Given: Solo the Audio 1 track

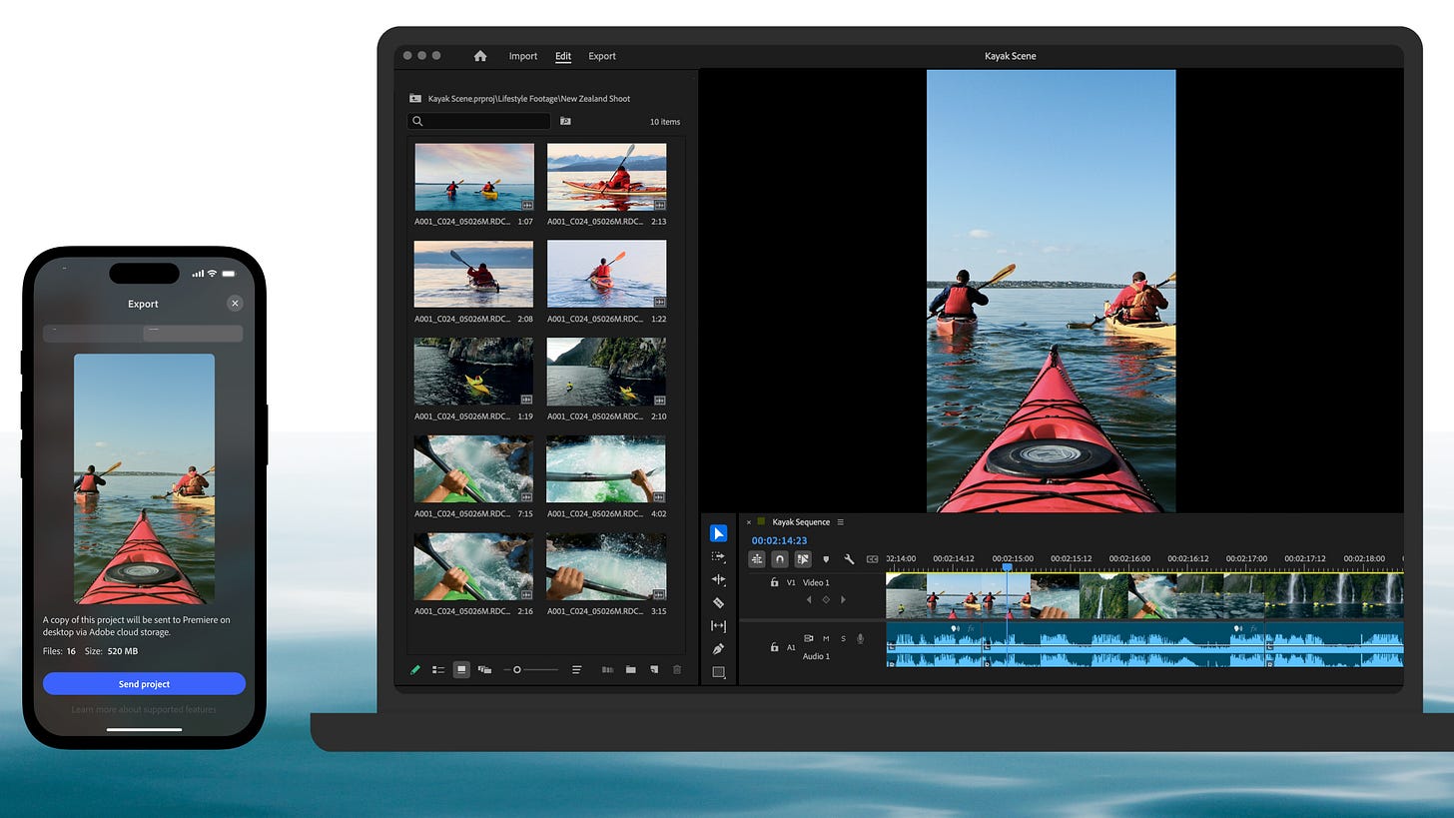Looking at the screenshot, I should point(844,638).
